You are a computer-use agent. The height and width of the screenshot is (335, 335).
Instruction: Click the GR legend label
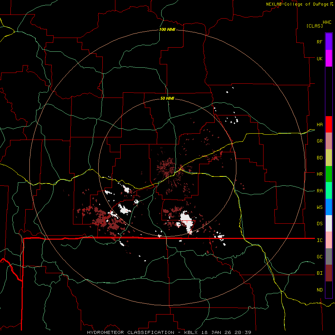click(x=319, y=141)
